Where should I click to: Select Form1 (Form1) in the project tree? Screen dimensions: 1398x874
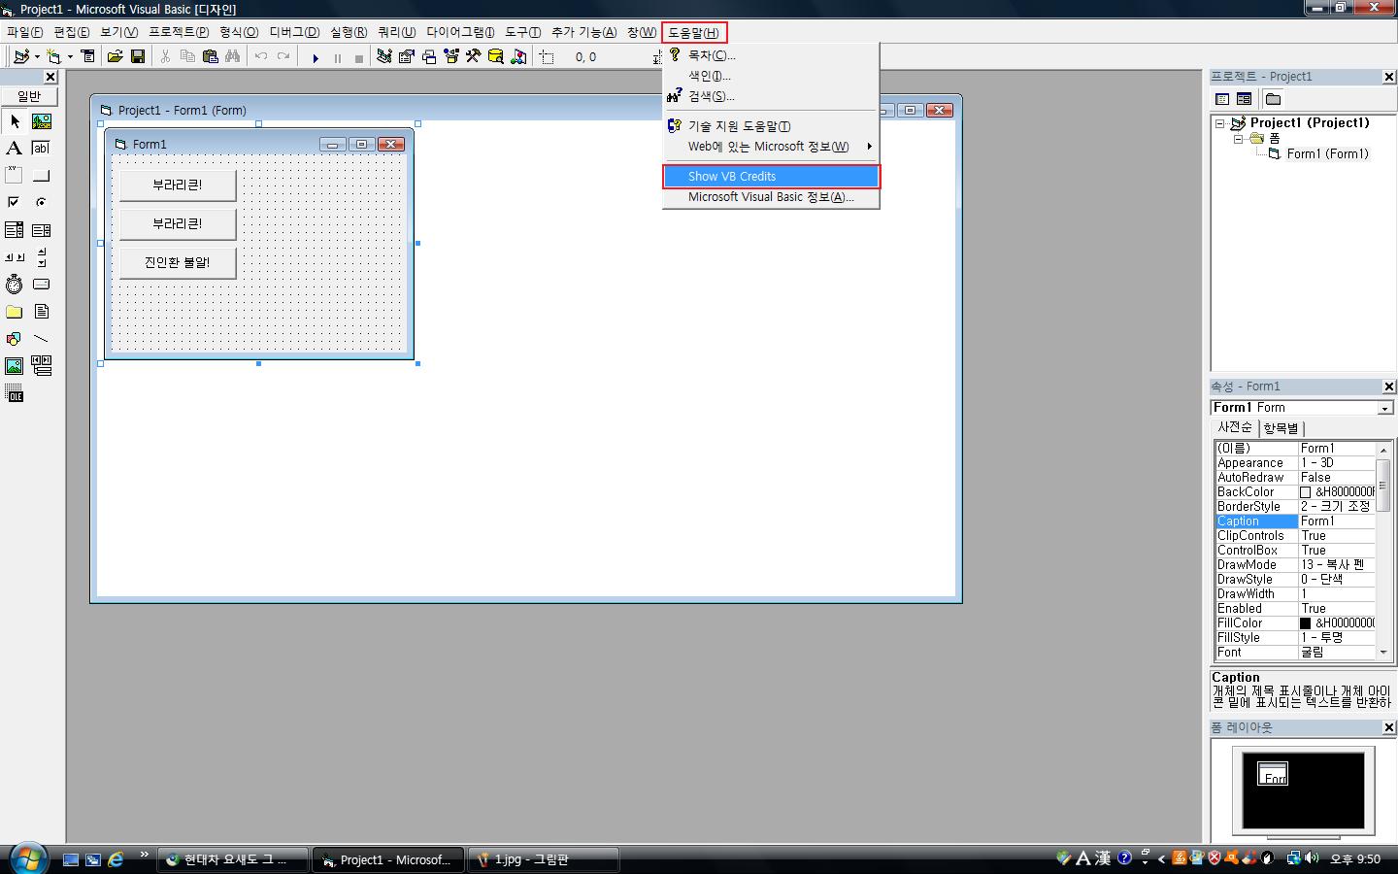tap(1326, 154)
